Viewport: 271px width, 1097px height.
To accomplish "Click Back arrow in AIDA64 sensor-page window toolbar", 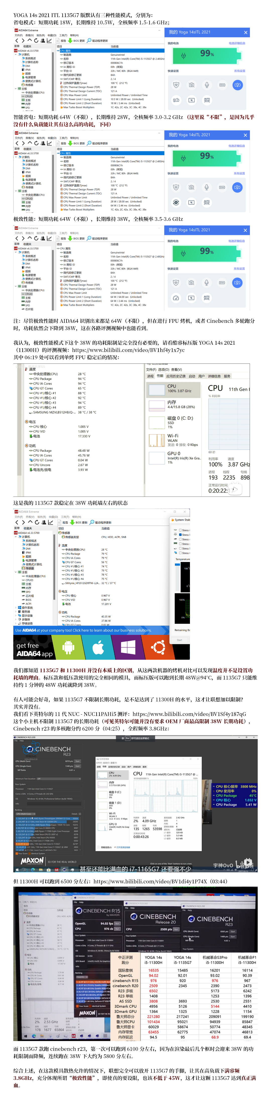I will (x=17, y=522).
